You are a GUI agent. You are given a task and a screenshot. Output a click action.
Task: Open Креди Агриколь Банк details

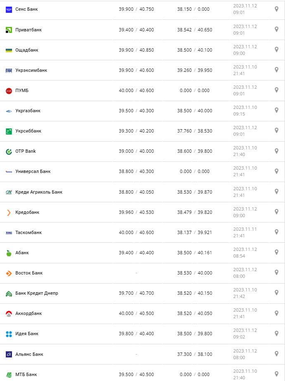(39, 192)
